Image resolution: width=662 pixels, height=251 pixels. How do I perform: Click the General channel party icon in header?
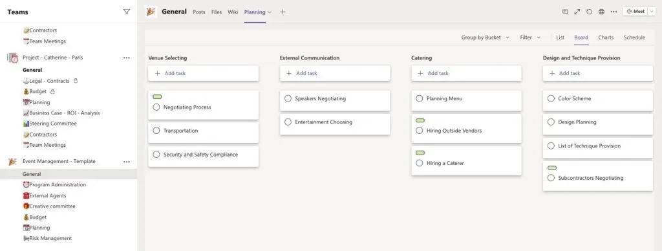click(x=151, y=12)
